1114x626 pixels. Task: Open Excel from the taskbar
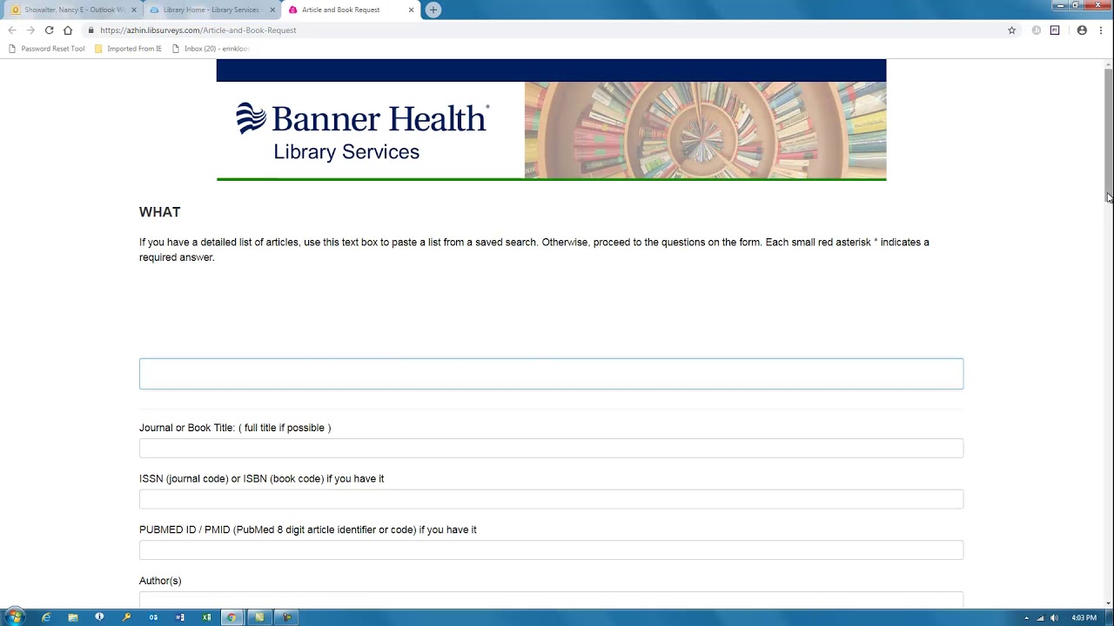[x=206, y=617]
